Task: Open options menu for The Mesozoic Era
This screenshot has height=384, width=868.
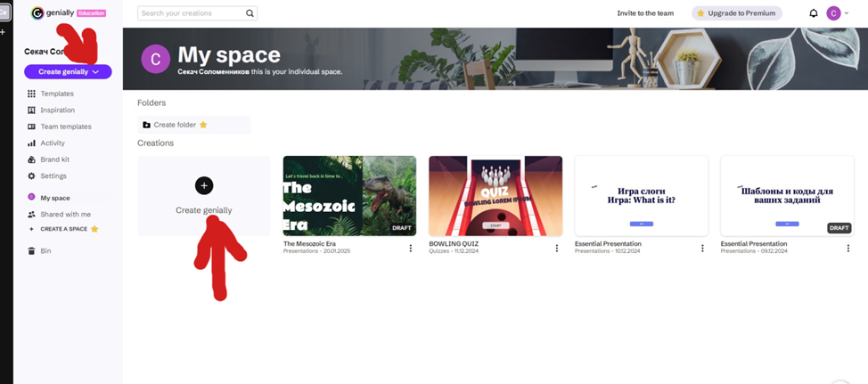Action: pyautogui.click(x=411, y=249)
